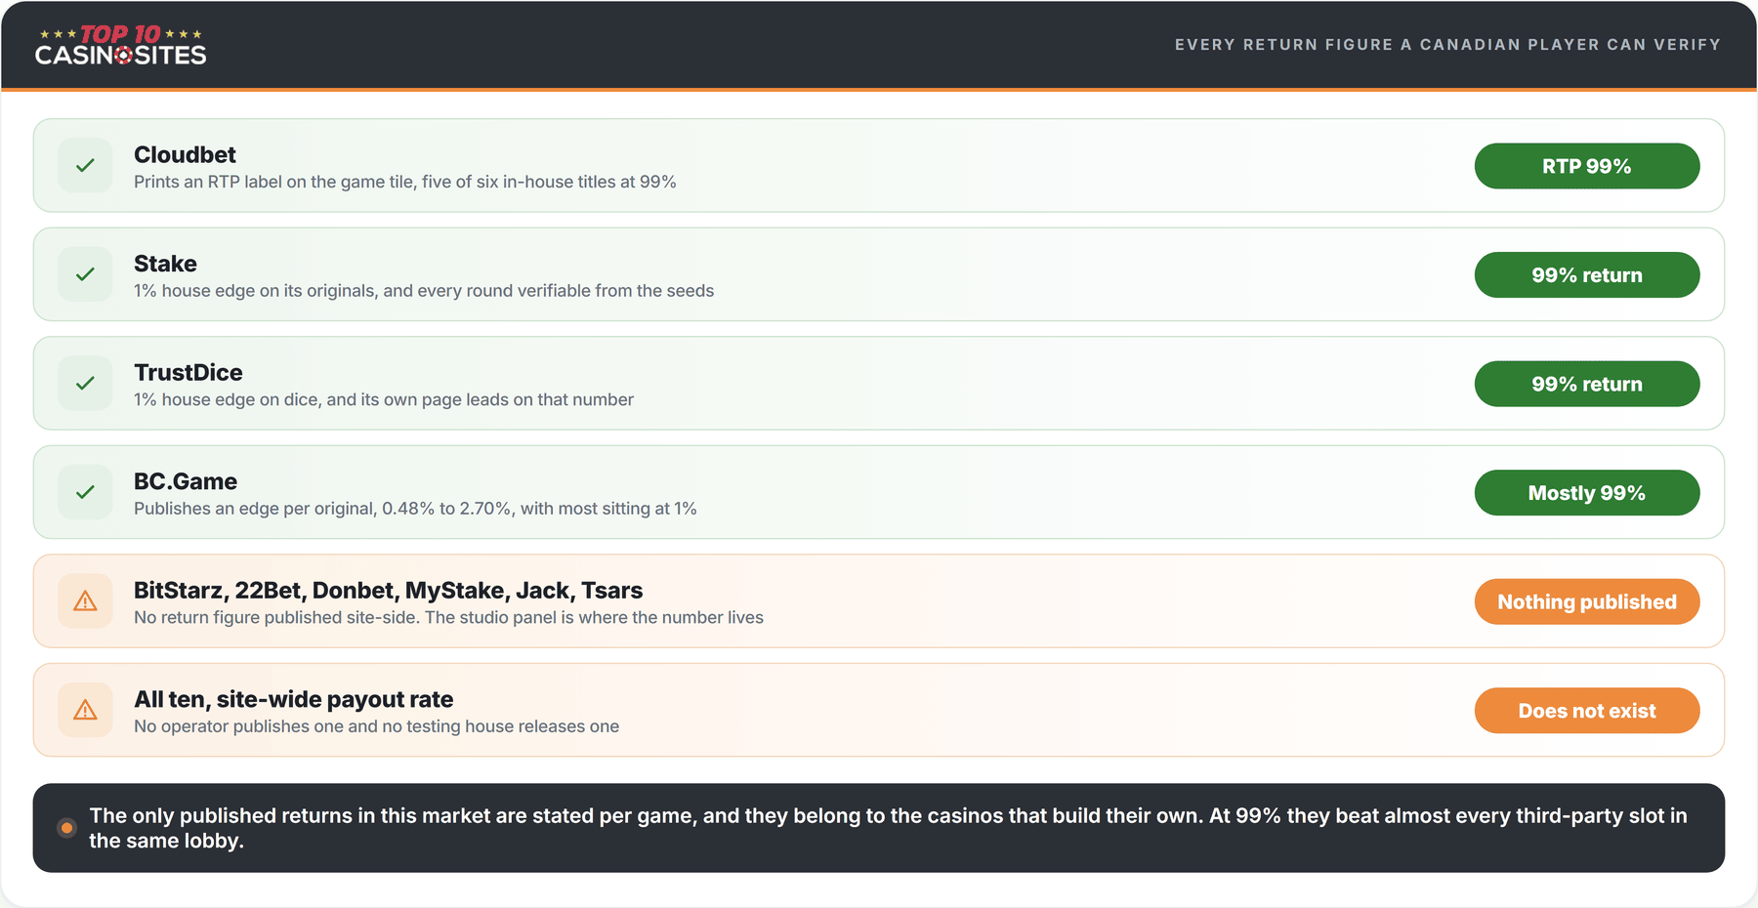Click the BitStarz, 22Bet, Donbet, MyStake heading
The image size is (1758, 908).
click(388, 590)
